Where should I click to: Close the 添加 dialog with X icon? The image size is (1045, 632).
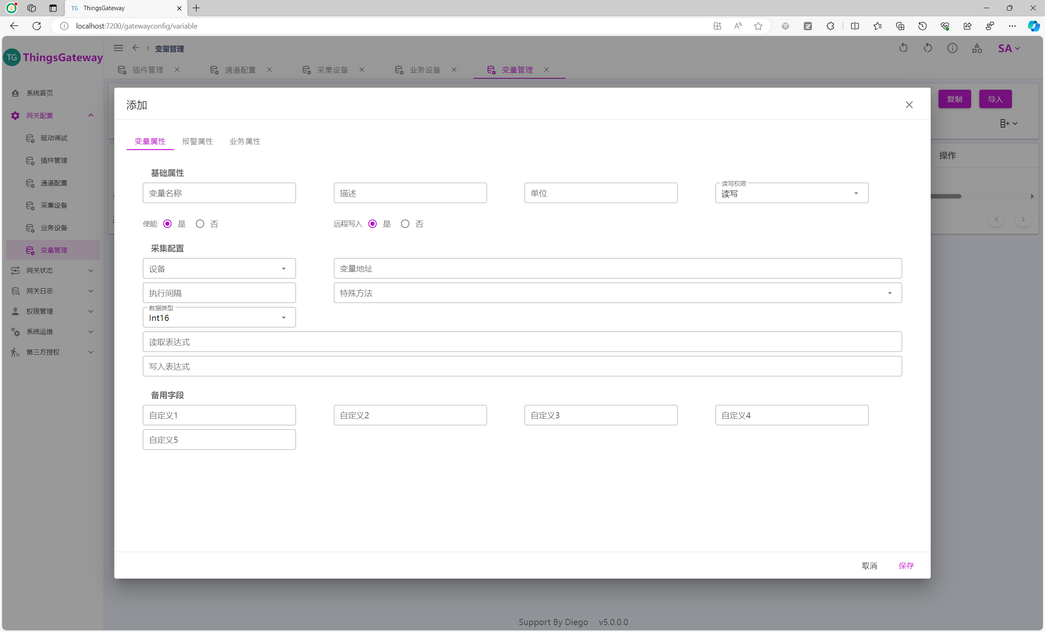(909, 105)
